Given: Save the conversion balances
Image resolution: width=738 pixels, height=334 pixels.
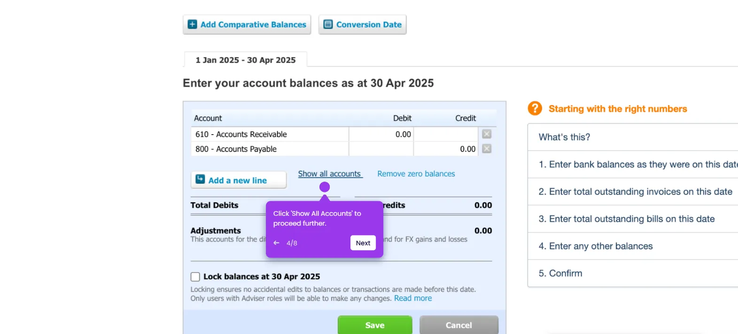Looking at the screenshot, I should tap(375, 325).
